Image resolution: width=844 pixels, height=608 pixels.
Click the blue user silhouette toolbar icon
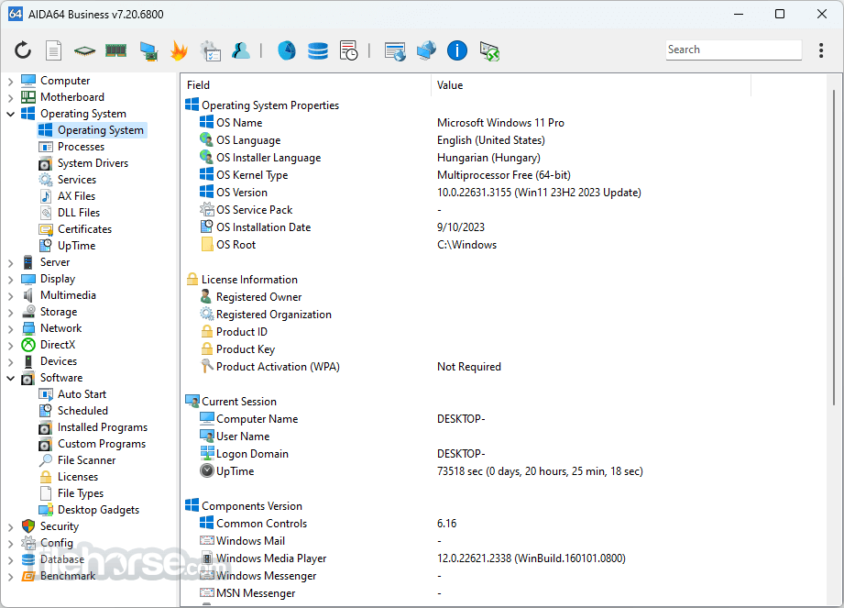[241, 50]
